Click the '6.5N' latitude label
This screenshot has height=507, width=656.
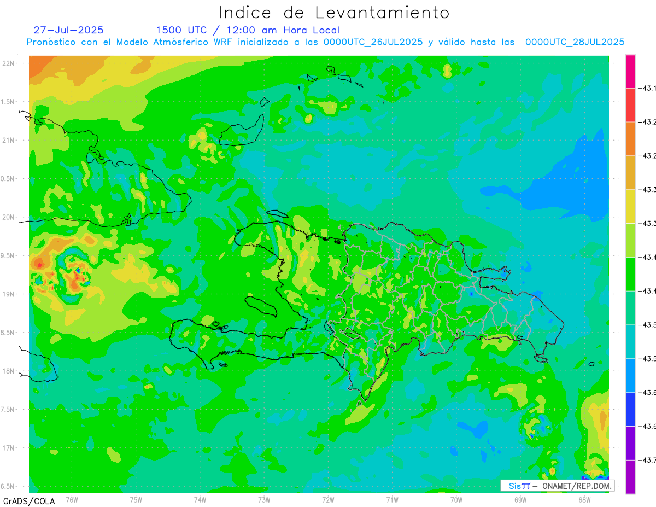8,486
